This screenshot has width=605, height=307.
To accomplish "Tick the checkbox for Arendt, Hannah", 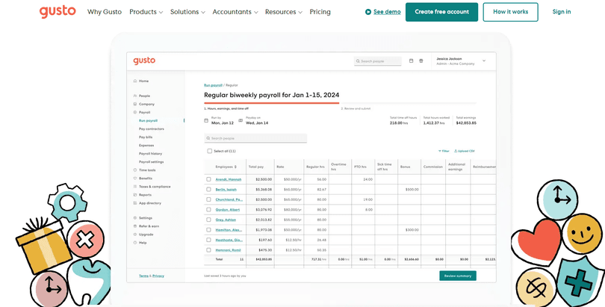I will click(209, 179).
